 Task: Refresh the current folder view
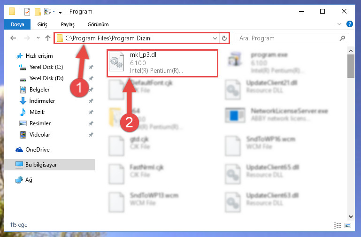(x=224, y=38)
